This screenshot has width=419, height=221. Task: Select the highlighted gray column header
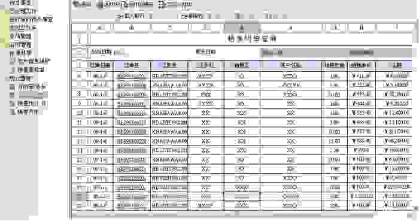(x=242, y=28)
